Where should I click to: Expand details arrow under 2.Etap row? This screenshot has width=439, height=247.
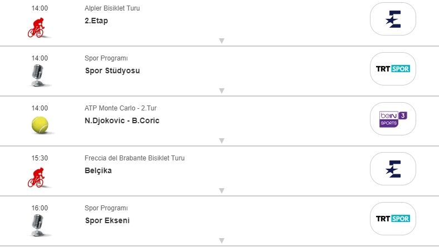pos(221,41)
